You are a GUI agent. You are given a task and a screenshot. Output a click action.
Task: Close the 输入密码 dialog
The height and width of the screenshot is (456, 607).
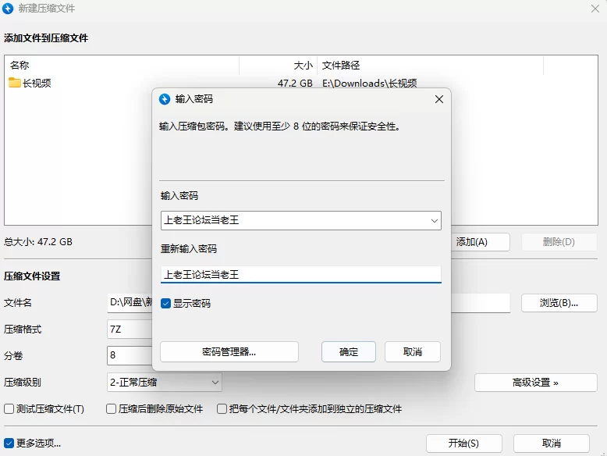439,99
